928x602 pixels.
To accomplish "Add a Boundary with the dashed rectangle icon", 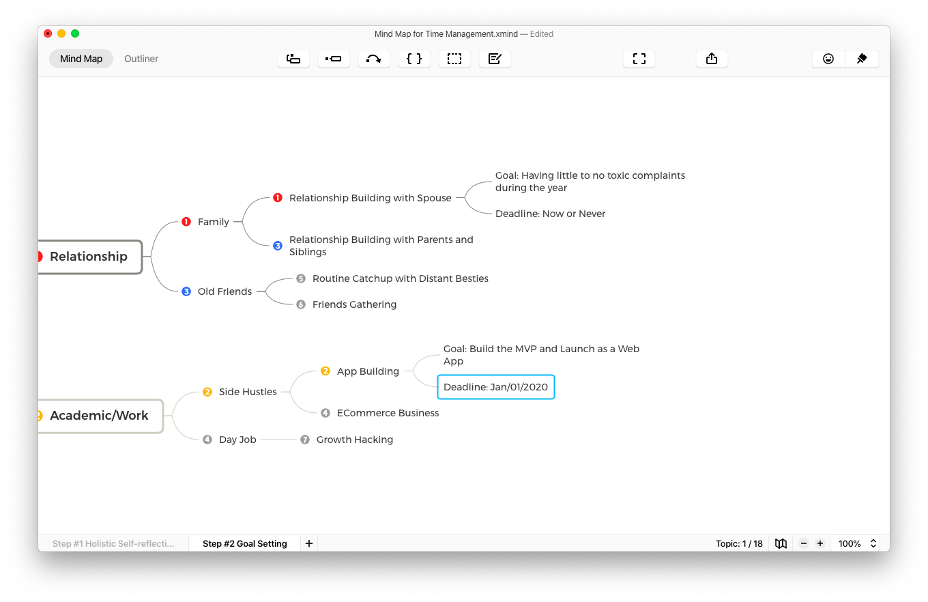I will point(454,59).
